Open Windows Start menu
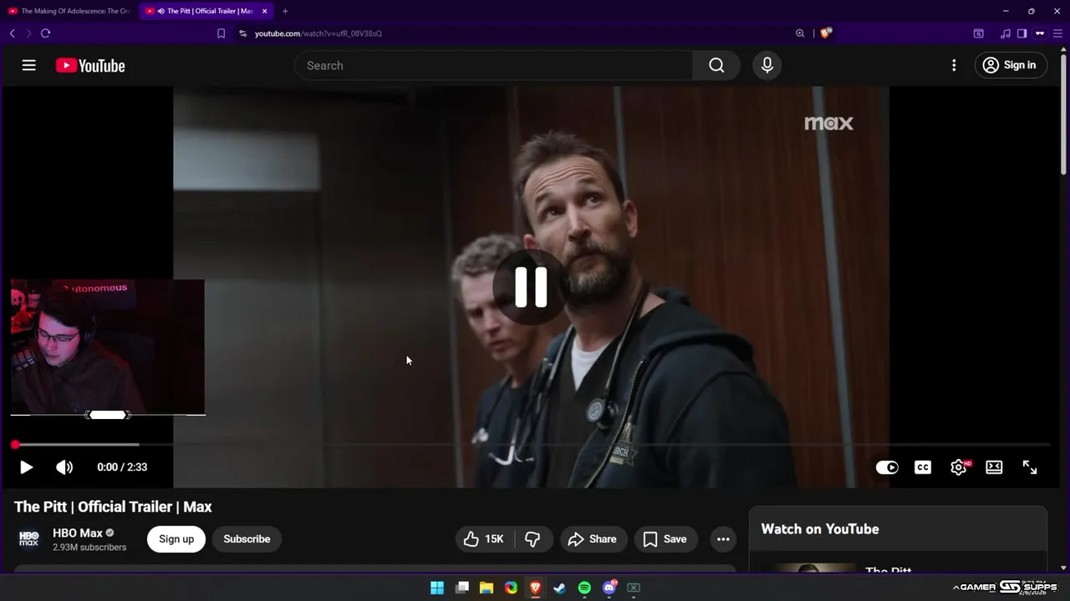The width and height of the screenshot is (1070, 601). click(437, 588)
